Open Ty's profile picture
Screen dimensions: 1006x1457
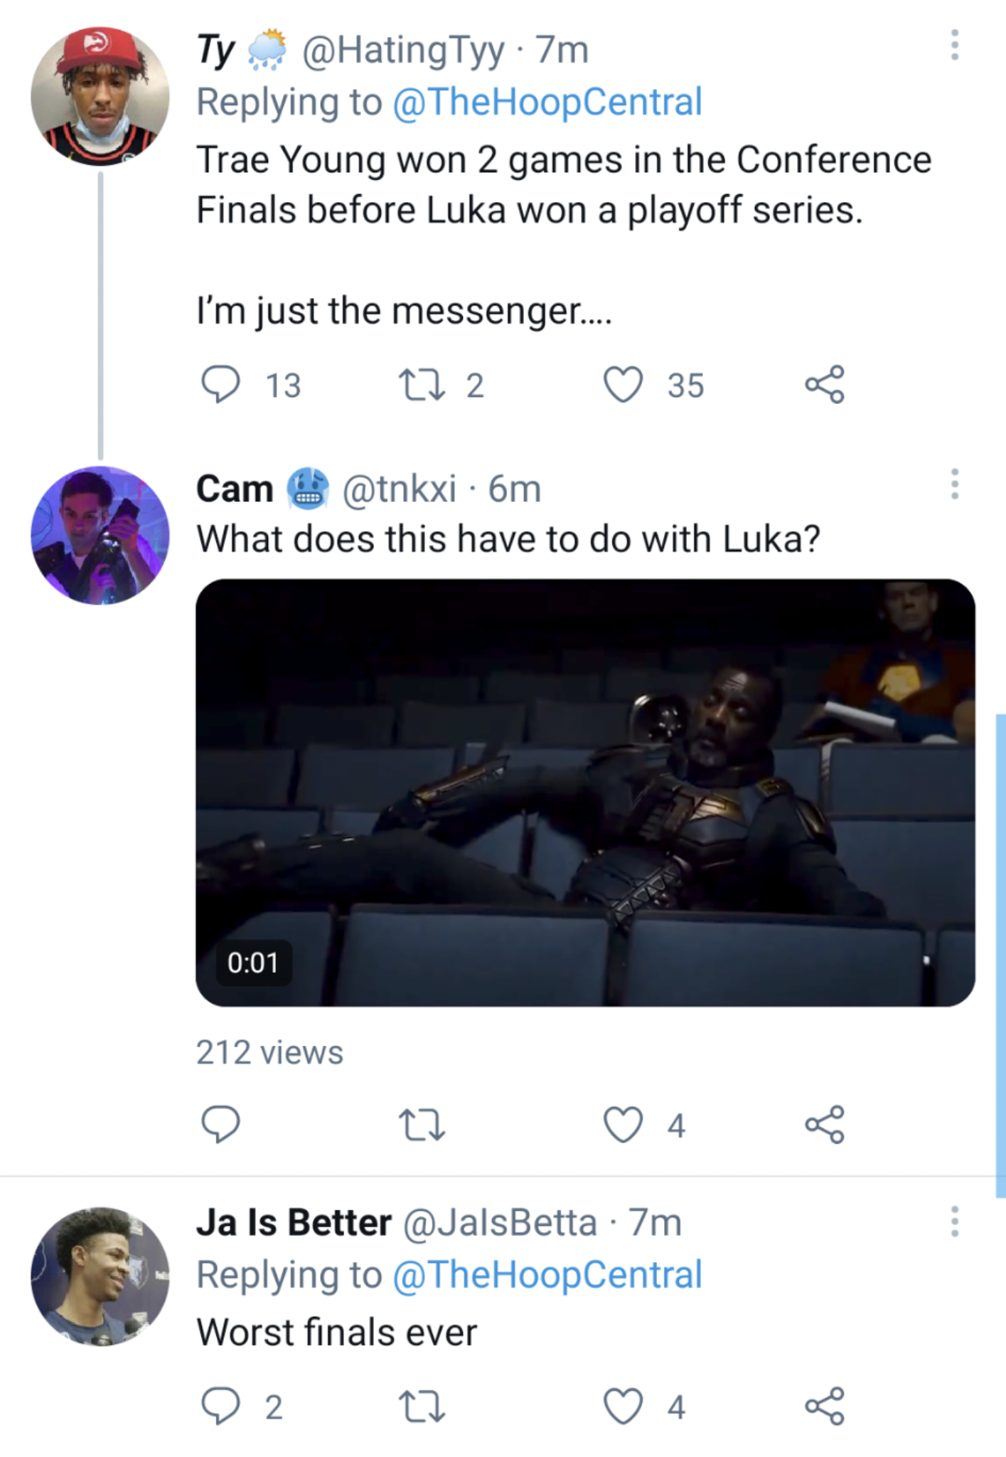tap(100, 97)
